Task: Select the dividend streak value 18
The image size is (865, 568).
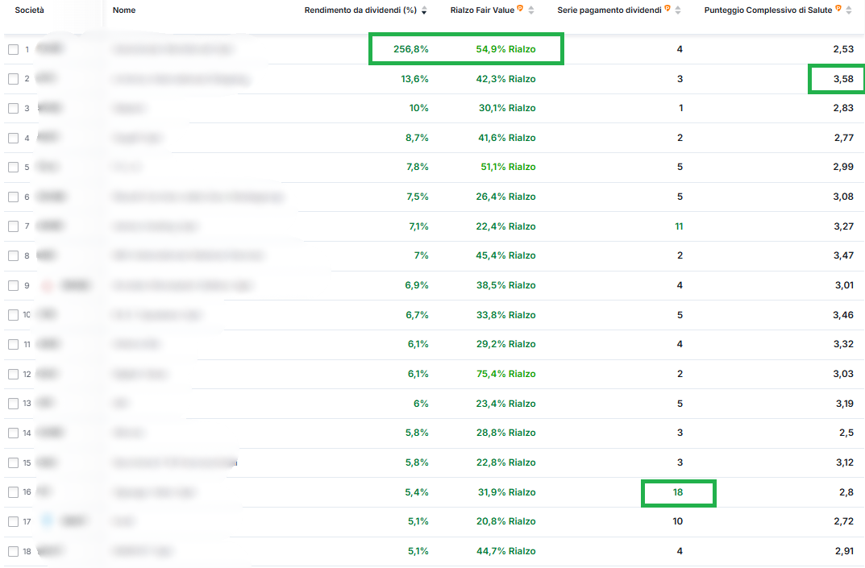Action: (x=679, y=492)
